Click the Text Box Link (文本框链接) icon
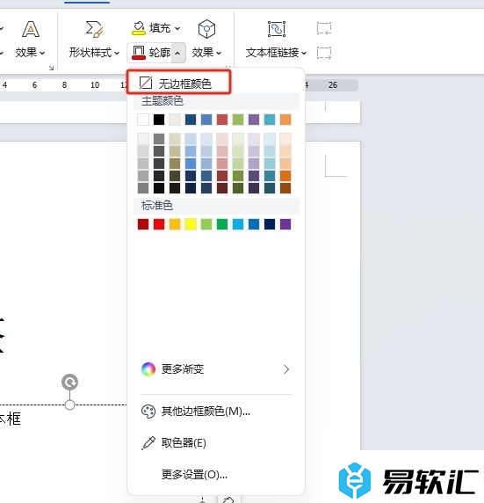This screenshot has width=484, height=503. point(277,29)
